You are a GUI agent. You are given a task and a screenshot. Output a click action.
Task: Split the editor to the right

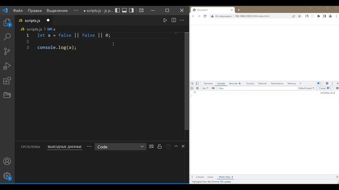[174, 20]
